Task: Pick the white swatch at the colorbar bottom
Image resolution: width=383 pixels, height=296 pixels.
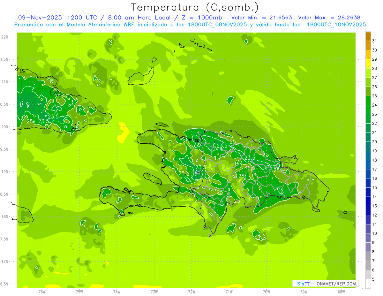Action: tap(368, 284)
